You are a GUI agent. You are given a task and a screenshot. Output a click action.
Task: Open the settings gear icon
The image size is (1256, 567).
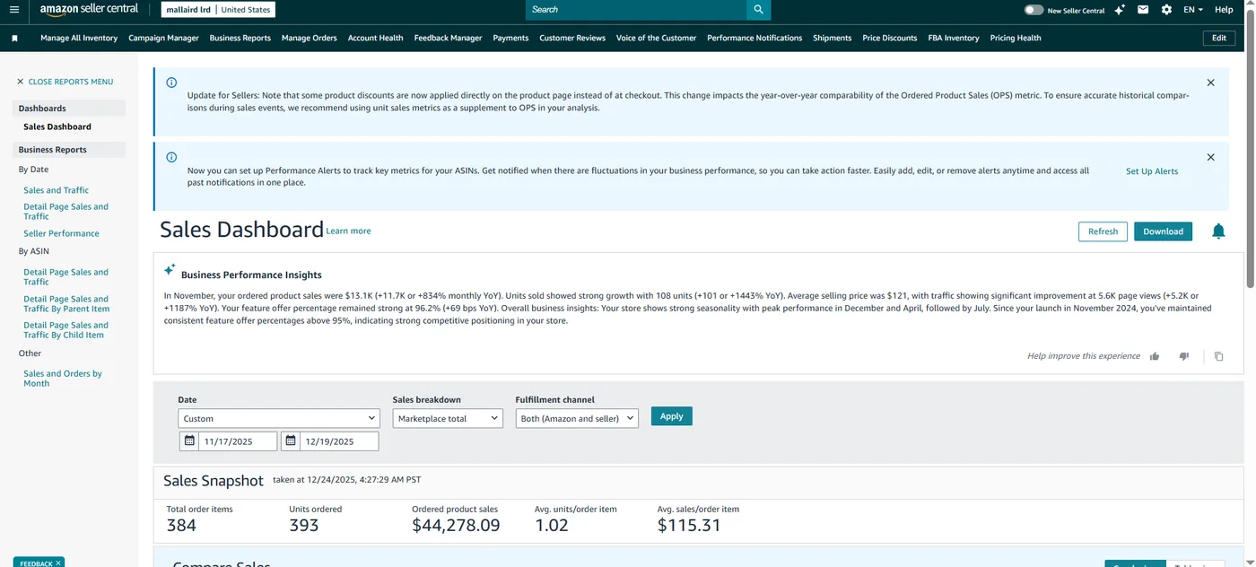click(1166, 10)
